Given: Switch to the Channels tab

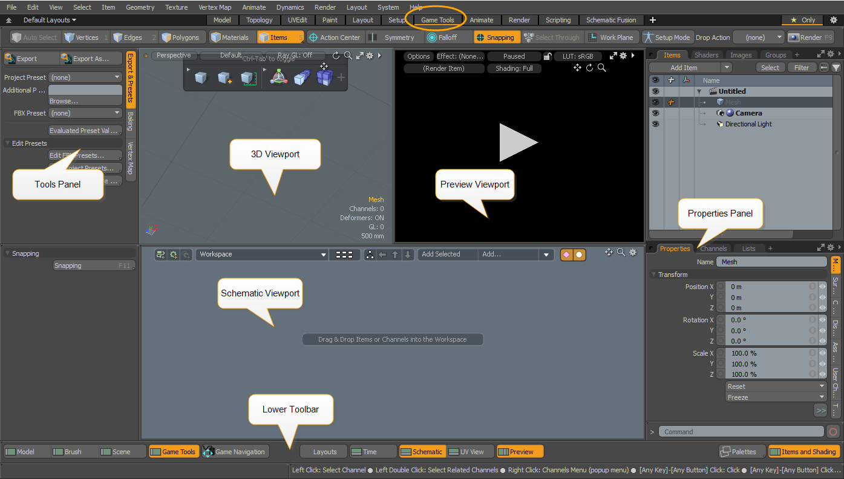Looking at the screenshot, I should [x=713, y=249].
